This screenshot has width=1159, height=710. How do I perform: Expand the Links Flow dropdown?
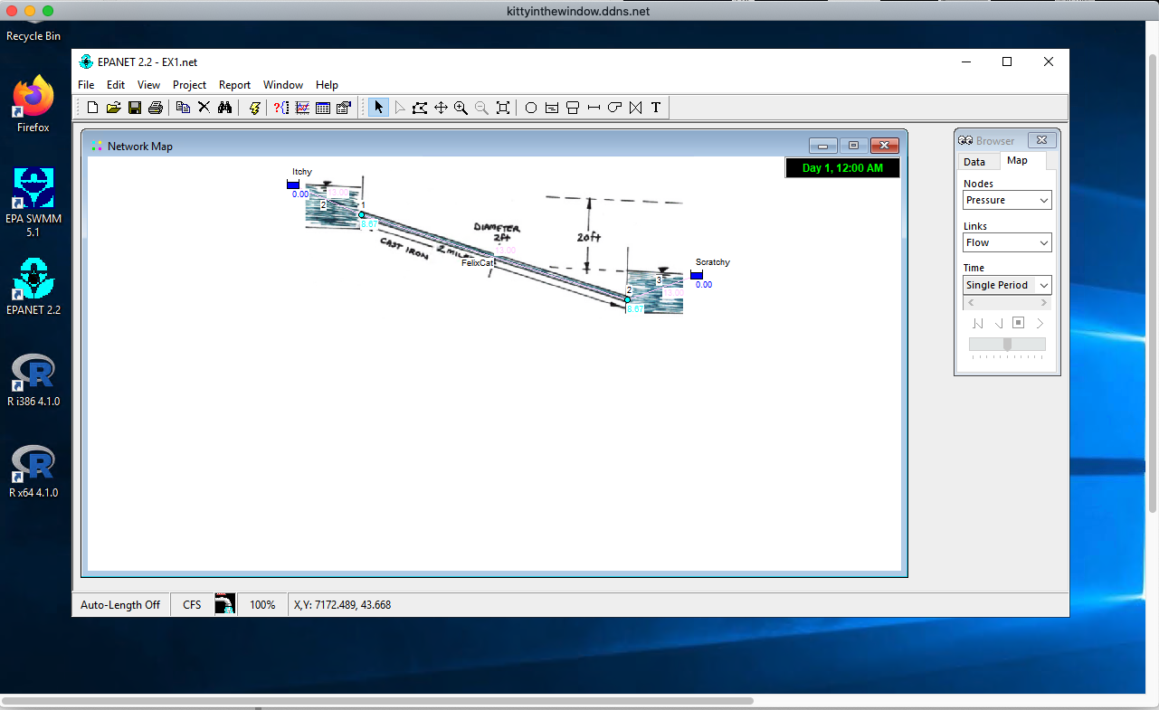click(x=1043, y=242)
